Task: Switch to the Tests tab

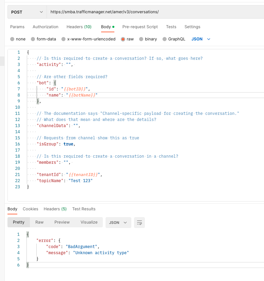Action: (171, 27)
